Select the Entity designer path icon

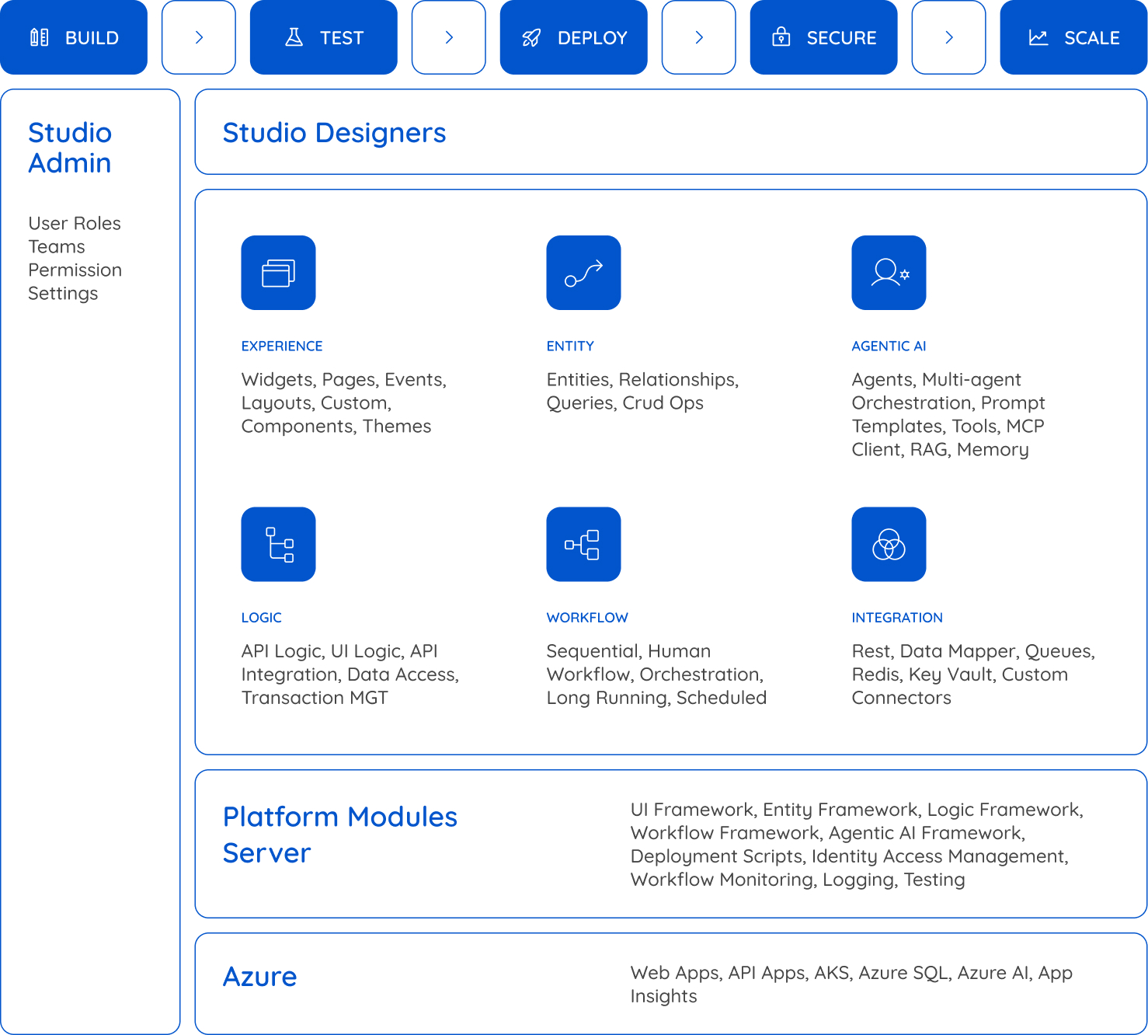point(583,273)
